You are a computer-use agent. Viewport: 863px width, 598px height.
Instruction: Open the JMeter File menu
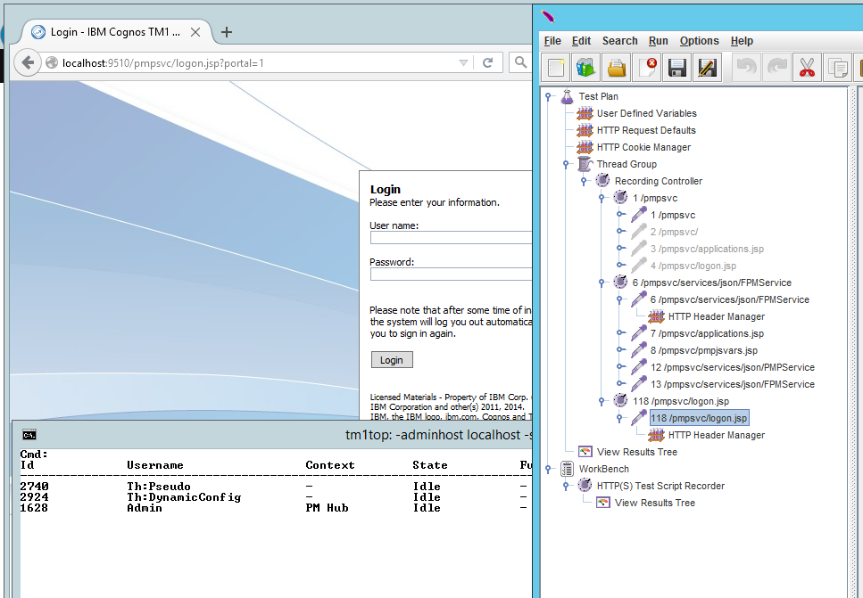[552, 41]
